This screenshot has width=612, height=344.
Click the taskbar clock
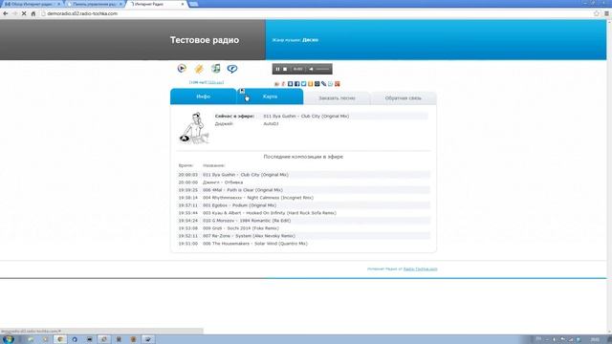point(595,340)
